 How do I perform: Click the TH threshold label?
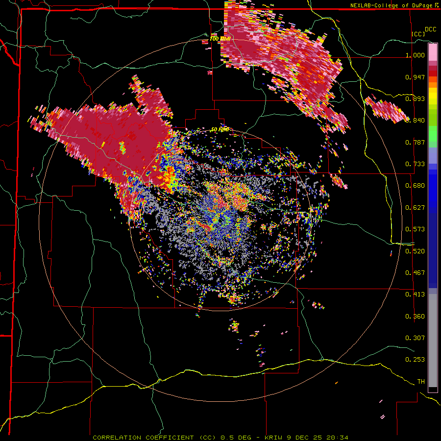click(421, 382)
